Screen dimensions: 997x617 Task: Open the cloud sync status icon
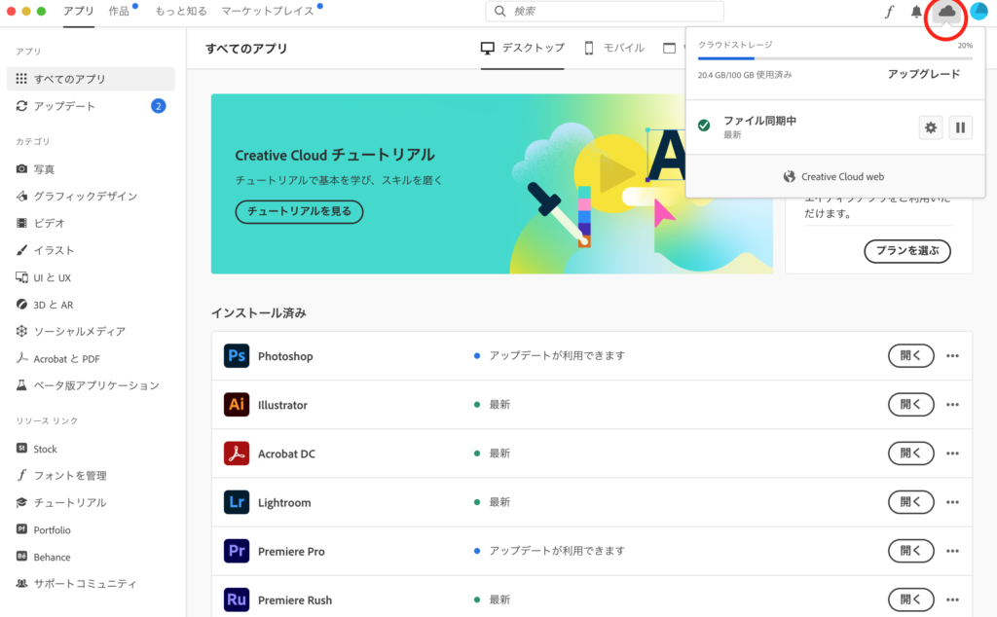tap(945, 12)
